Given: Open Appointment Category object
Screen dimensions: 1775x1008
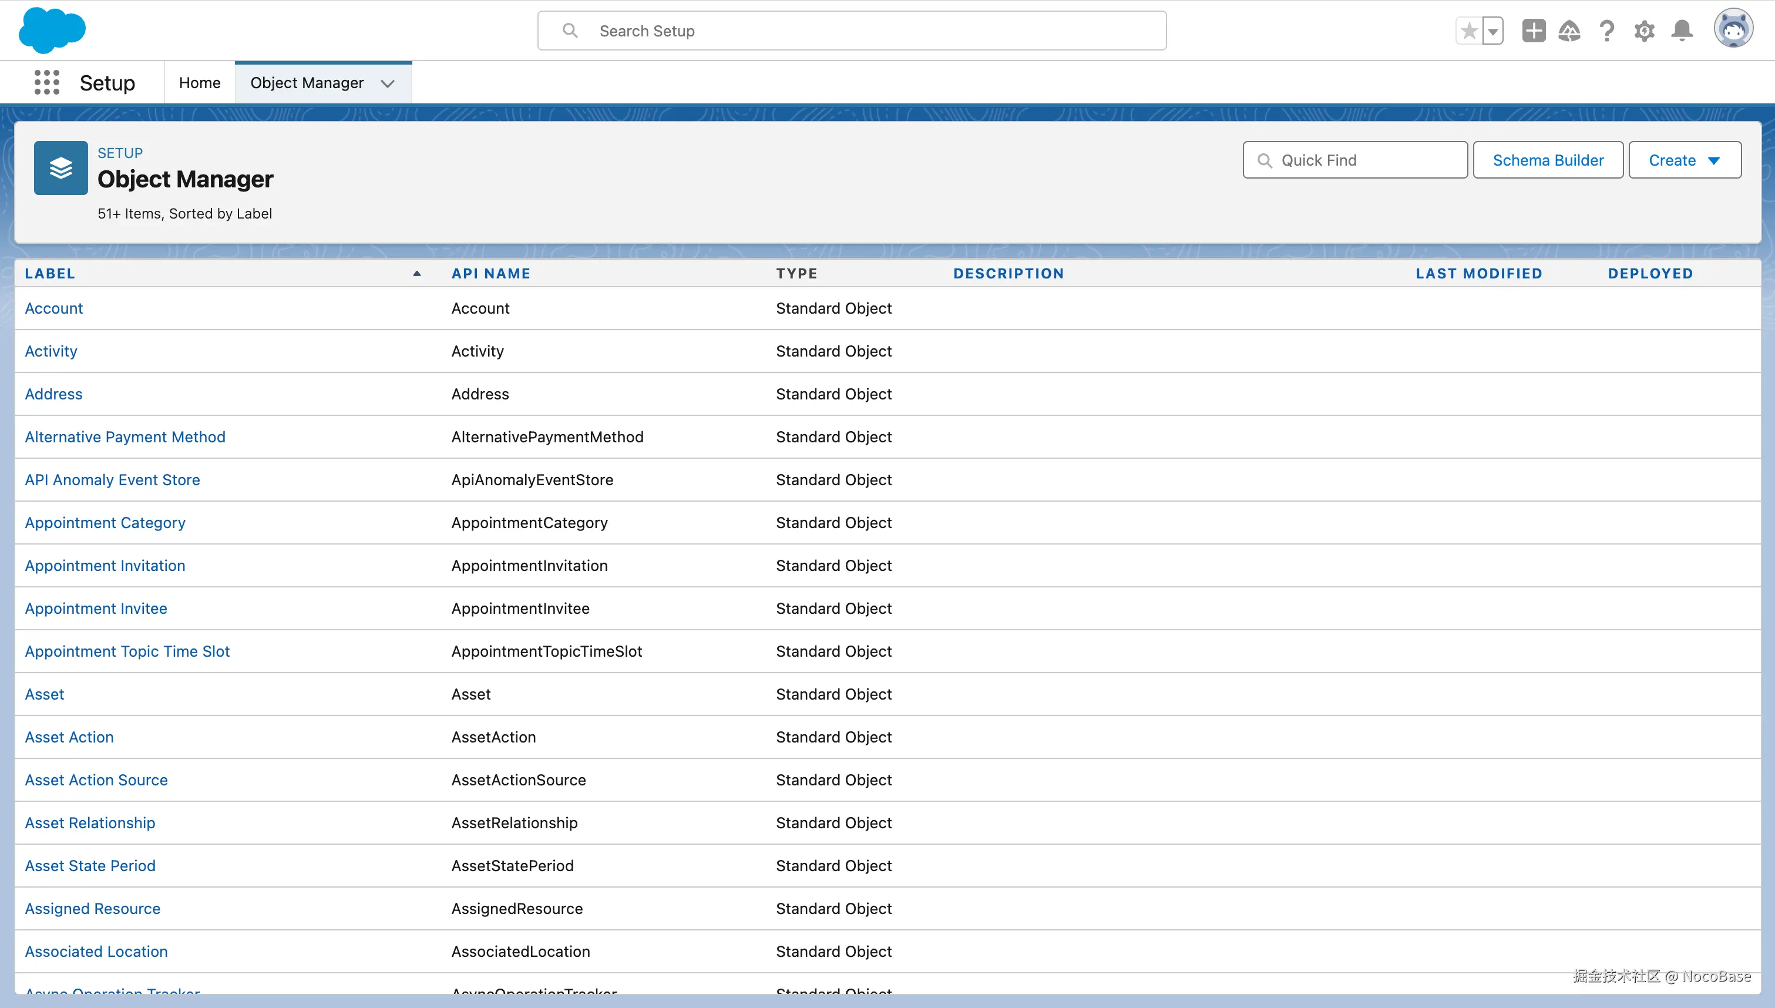Looking at the screenshot, I should [x=105, y=523].
